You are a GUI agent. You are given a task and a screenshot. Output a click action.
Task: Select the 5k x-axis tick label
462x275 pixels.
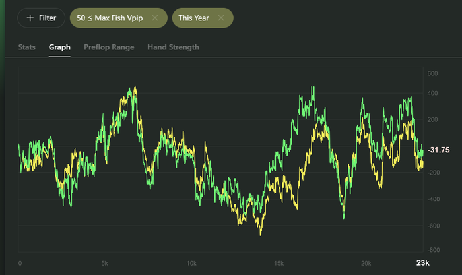(105, 263)
